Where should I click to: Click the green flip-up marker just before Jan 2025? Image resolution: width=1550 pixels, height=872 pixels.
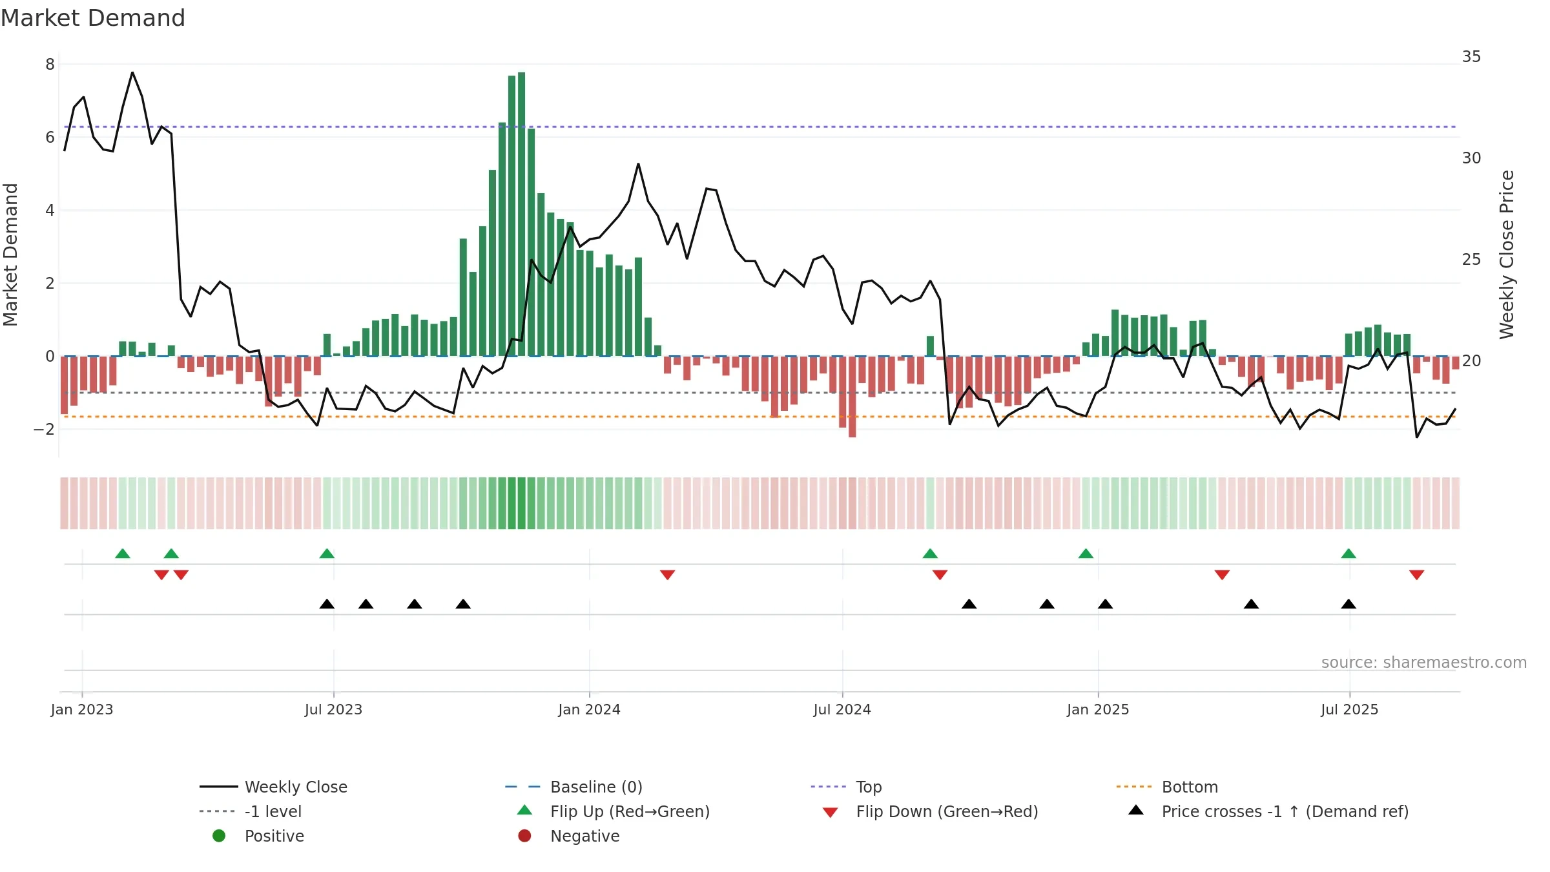click(1086, 554)
